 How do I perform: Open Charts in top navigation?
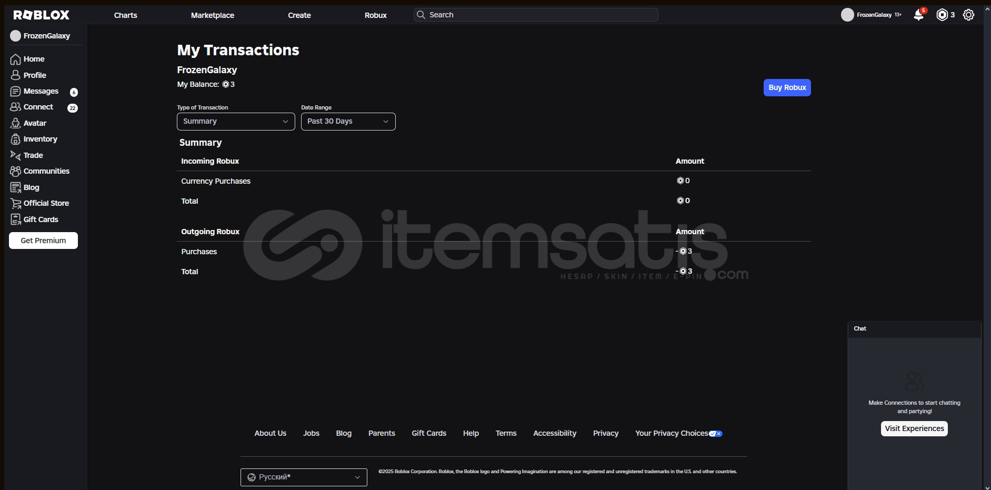(x=126, y=15)
